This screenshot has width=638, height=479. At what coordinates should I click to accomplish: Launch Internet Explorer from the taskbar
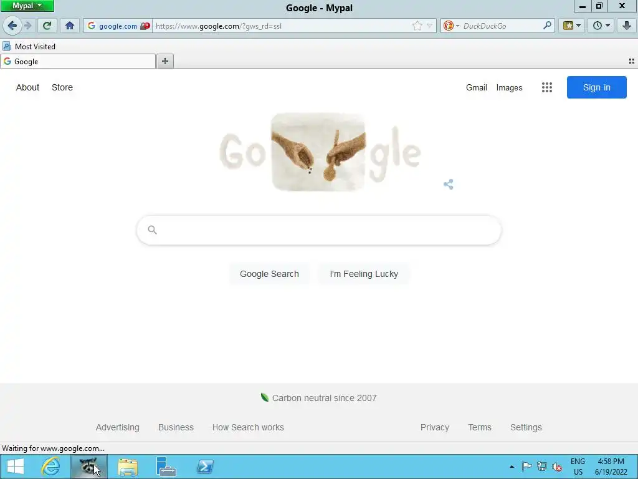tap(50, 467)
